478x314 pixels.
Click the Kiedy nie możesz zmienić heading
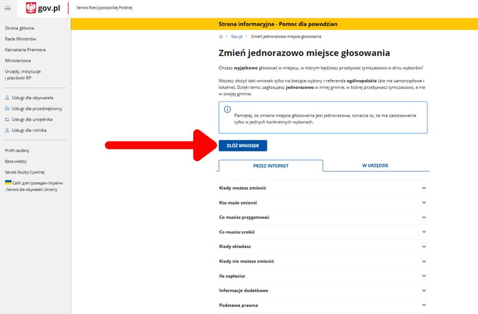246,261
